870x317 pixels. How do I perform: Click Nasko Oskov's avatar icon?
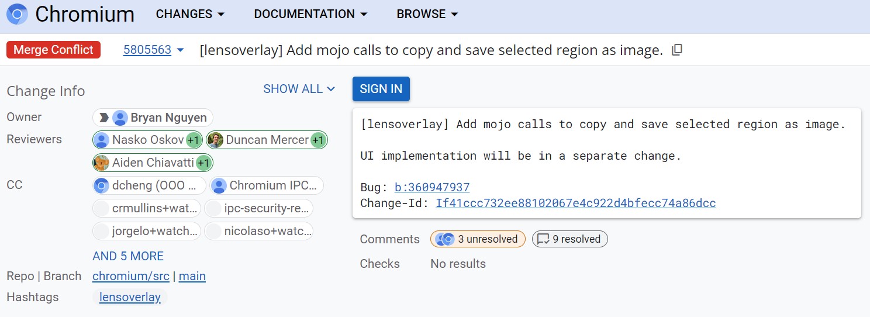pyautogui.click(x=101, y=140)
